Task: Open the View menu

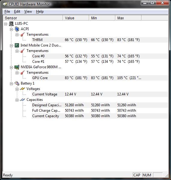Action: click(x=28, y=11)
